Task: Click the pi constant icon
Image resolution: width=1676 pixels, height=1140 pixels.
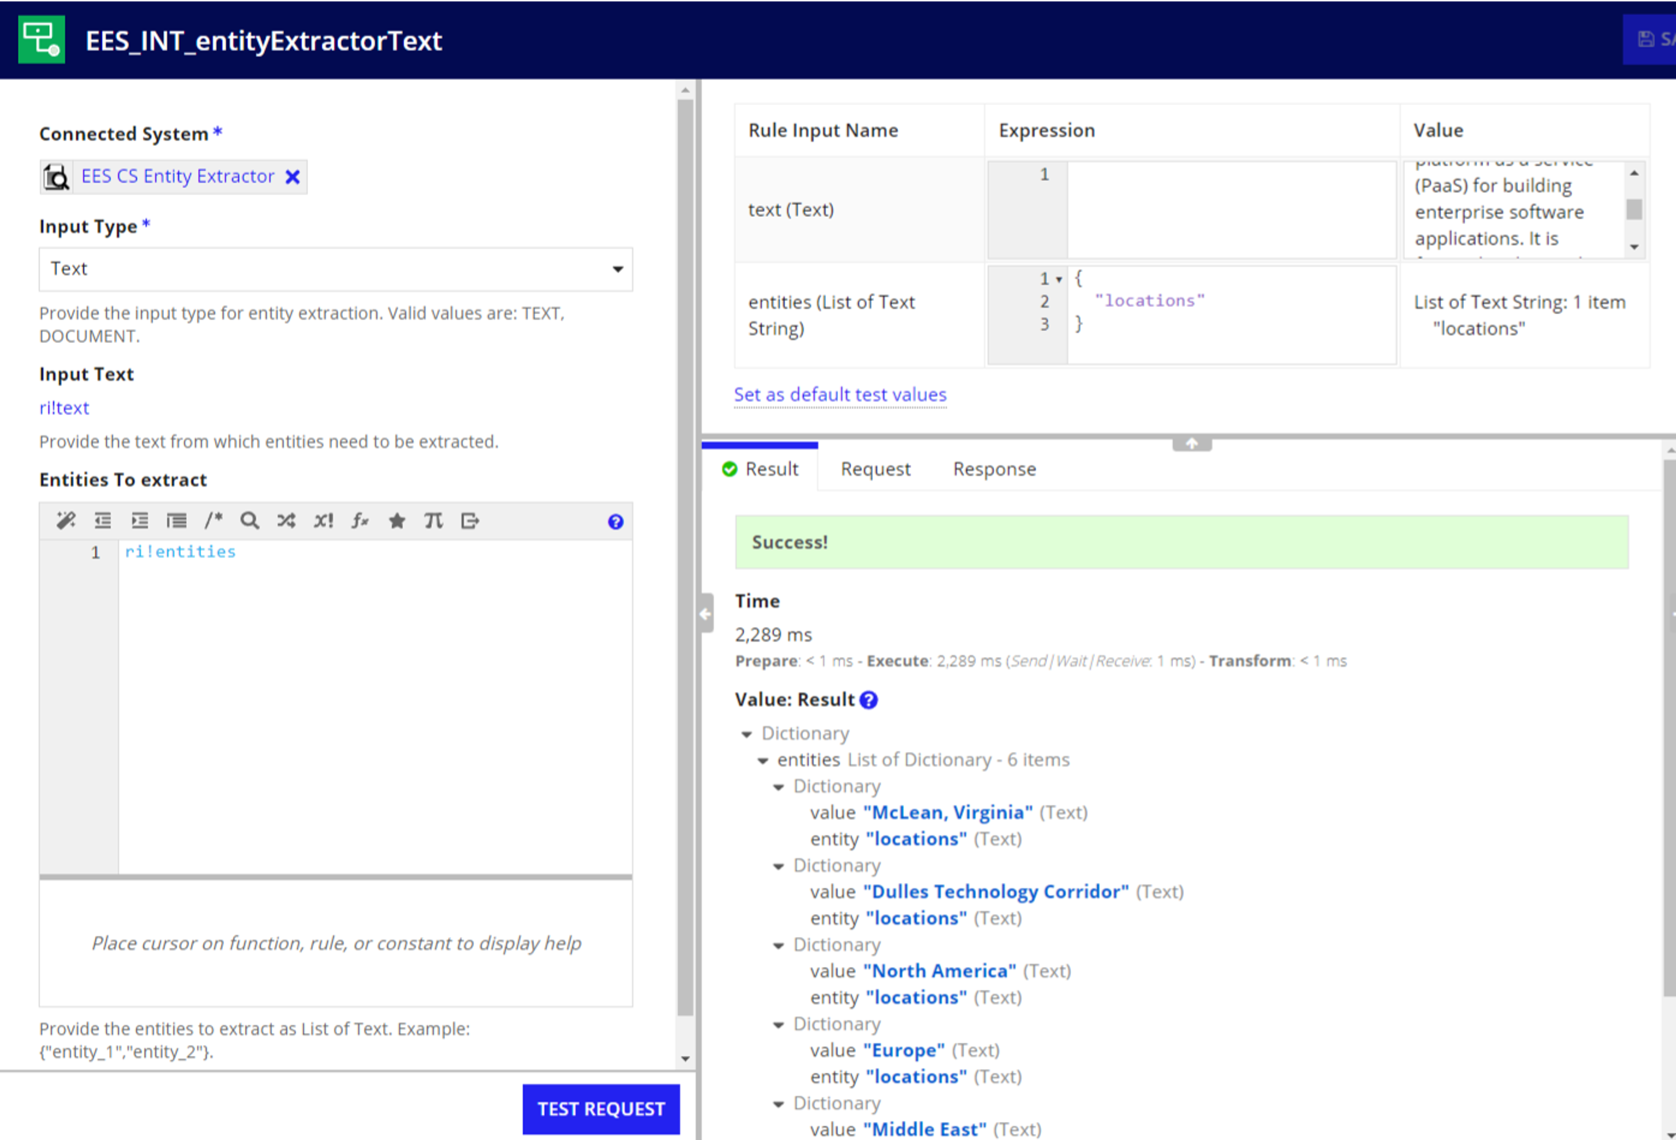Action: pyautogui.click(x=433, y=521)
